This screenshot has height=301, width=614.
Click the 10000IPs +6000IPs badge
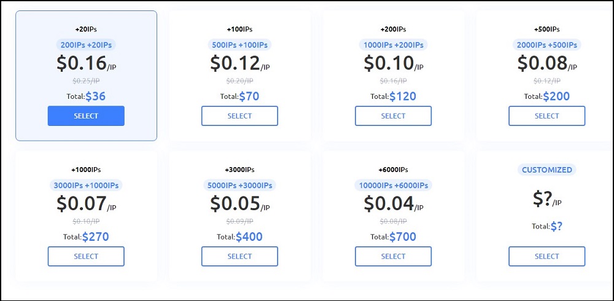click(393, 186)
